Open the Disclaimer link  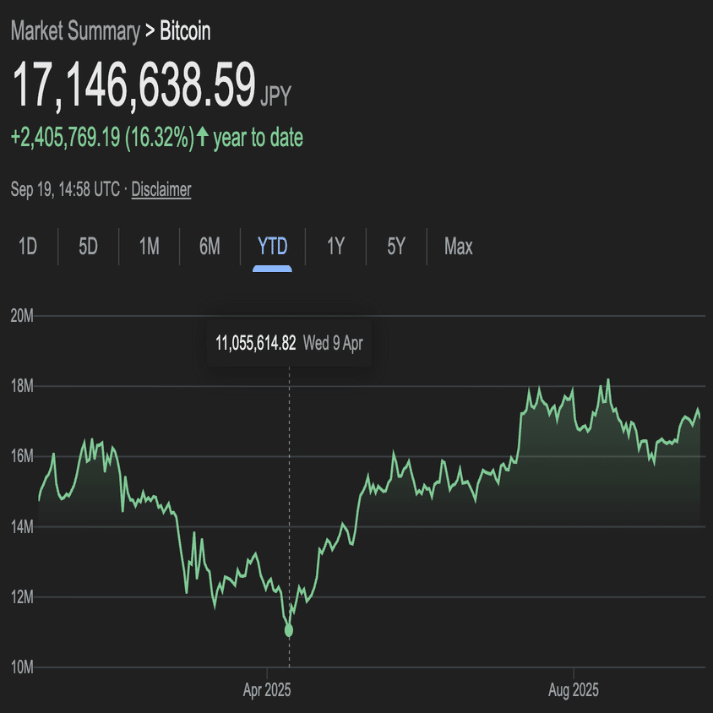[161, 190]
